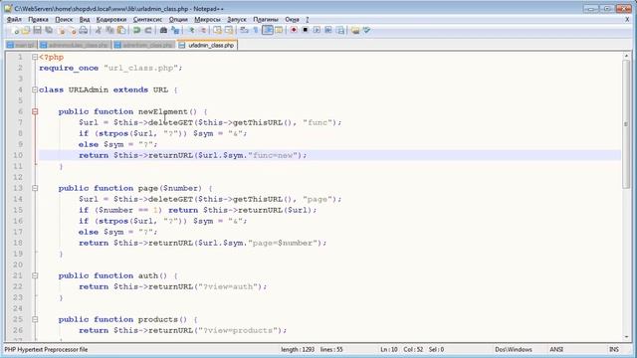Image resolution: width=637 pixels, height=358 pixels.
Task: Open the user-defined language toolbar icon
Action: [x=279, y=30]
